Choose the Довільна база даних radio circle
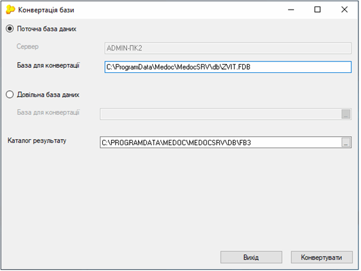The height and width of the screenshot is (271, 361). point(10,95)
